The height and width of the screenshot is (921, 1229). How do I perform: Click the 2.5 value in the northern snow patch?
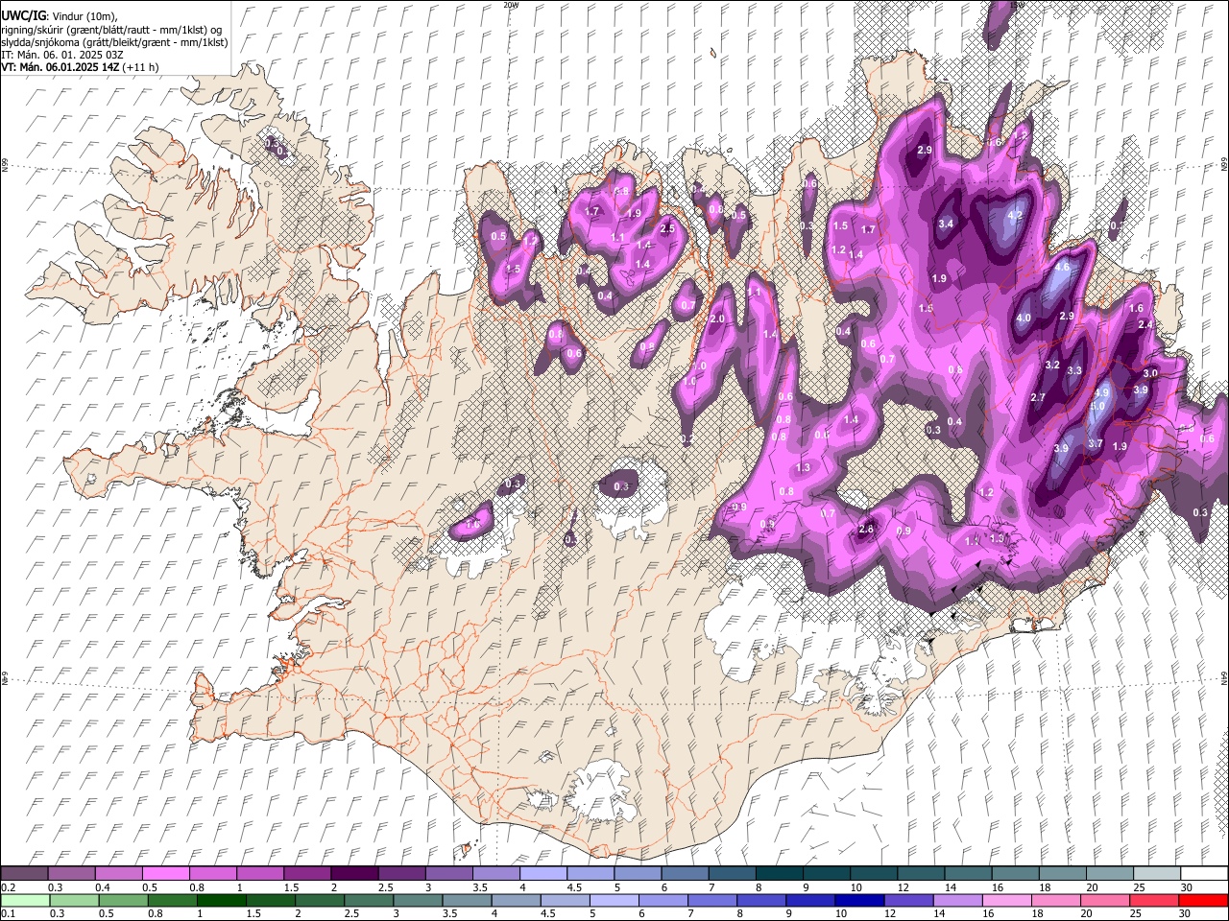(667, 229)
